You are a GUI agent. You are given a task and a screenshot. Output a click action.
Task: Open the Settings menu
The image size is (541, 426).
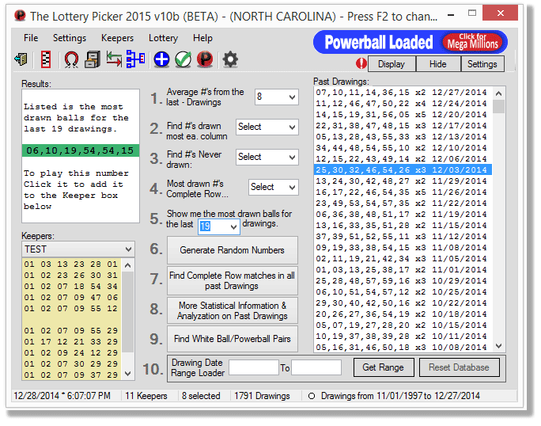(x=70, y=38)
